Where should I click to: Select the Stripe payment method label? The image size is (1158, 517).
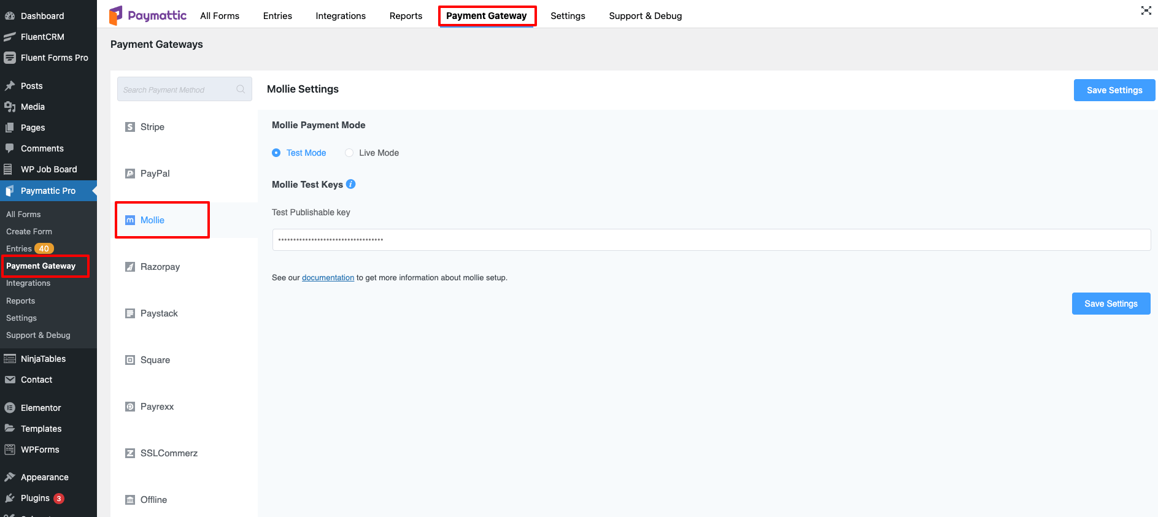click(x=152, y=127)
